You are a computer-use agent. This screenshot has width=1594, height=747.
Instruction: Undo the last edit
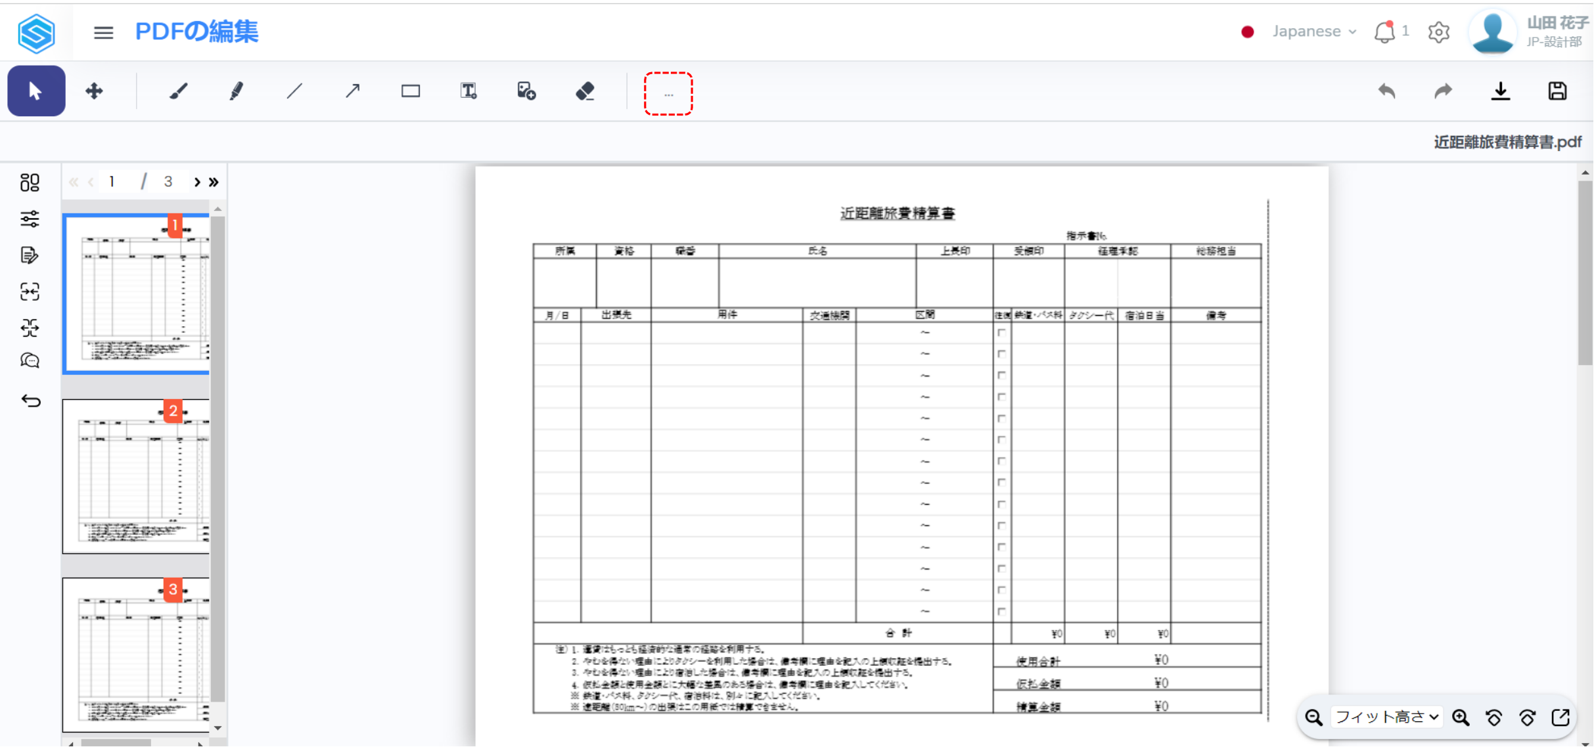click(x=1386, y=91)
